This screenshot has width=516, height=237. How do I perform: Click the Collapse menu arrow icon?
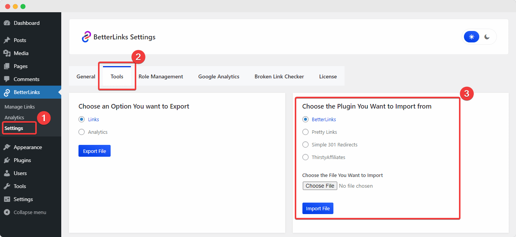point(7,212)
